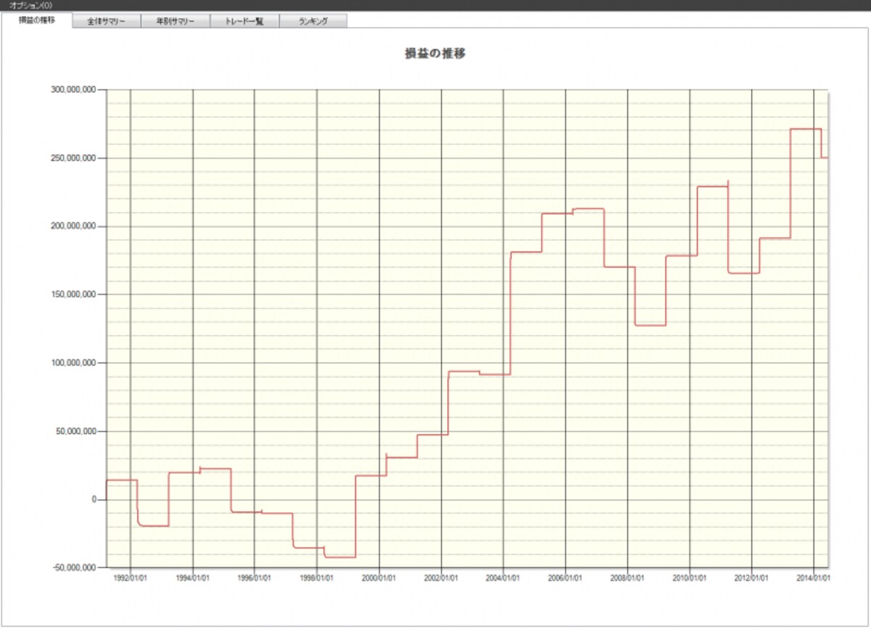This screenshot has height=629, width=871.
Task: Click the 1992/01/01 x-axis date label
Action: (x=131, y=578)
